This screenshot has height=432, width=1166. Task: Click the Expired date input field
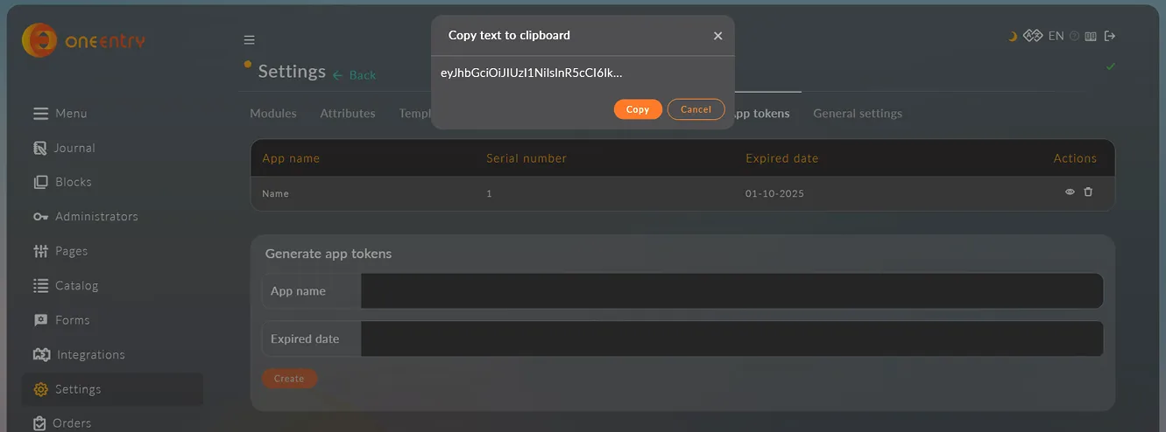pyautogui.click(x=731, y=338)
